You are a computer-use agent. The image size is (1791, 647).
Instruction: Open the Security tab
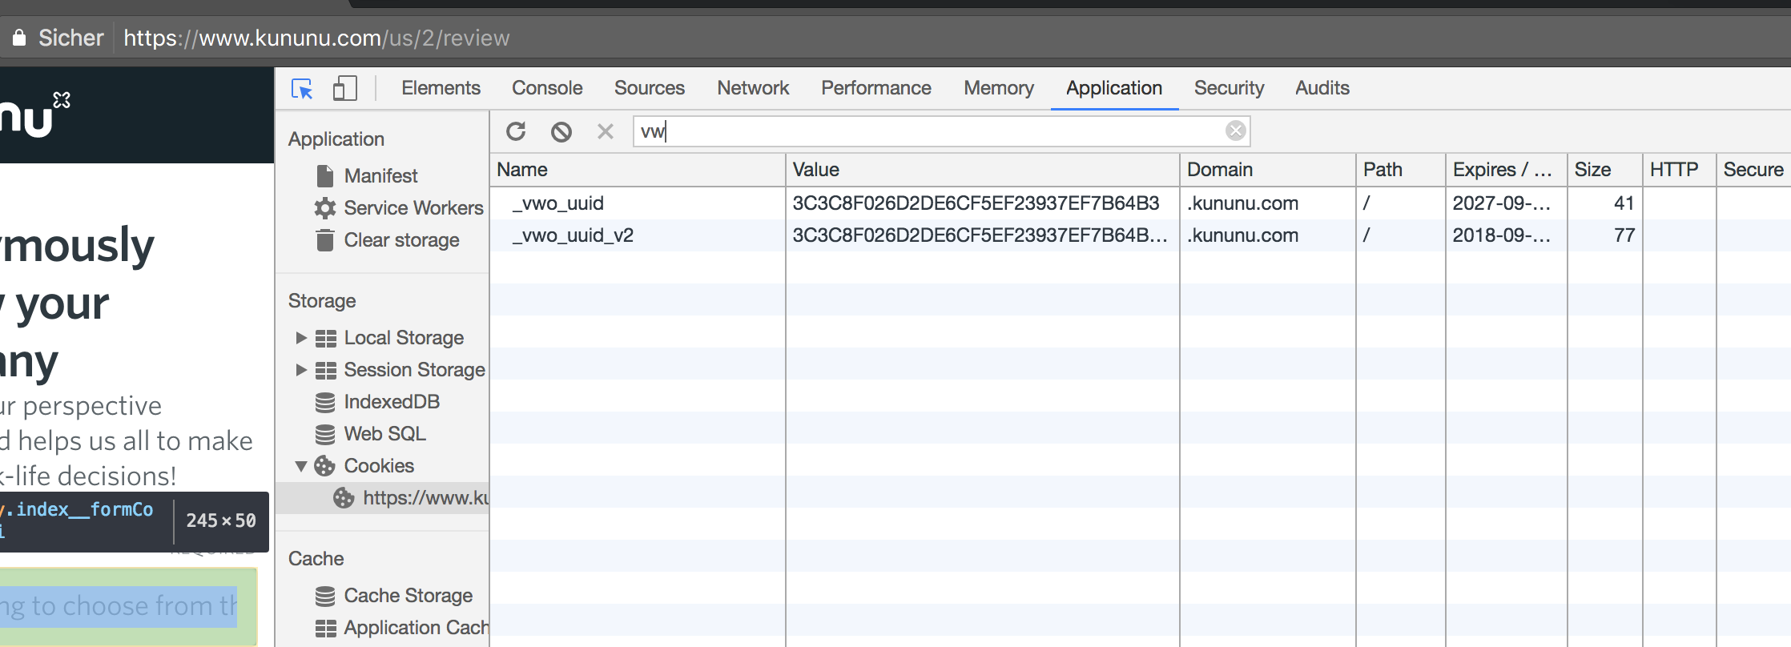pos(1229,88)
